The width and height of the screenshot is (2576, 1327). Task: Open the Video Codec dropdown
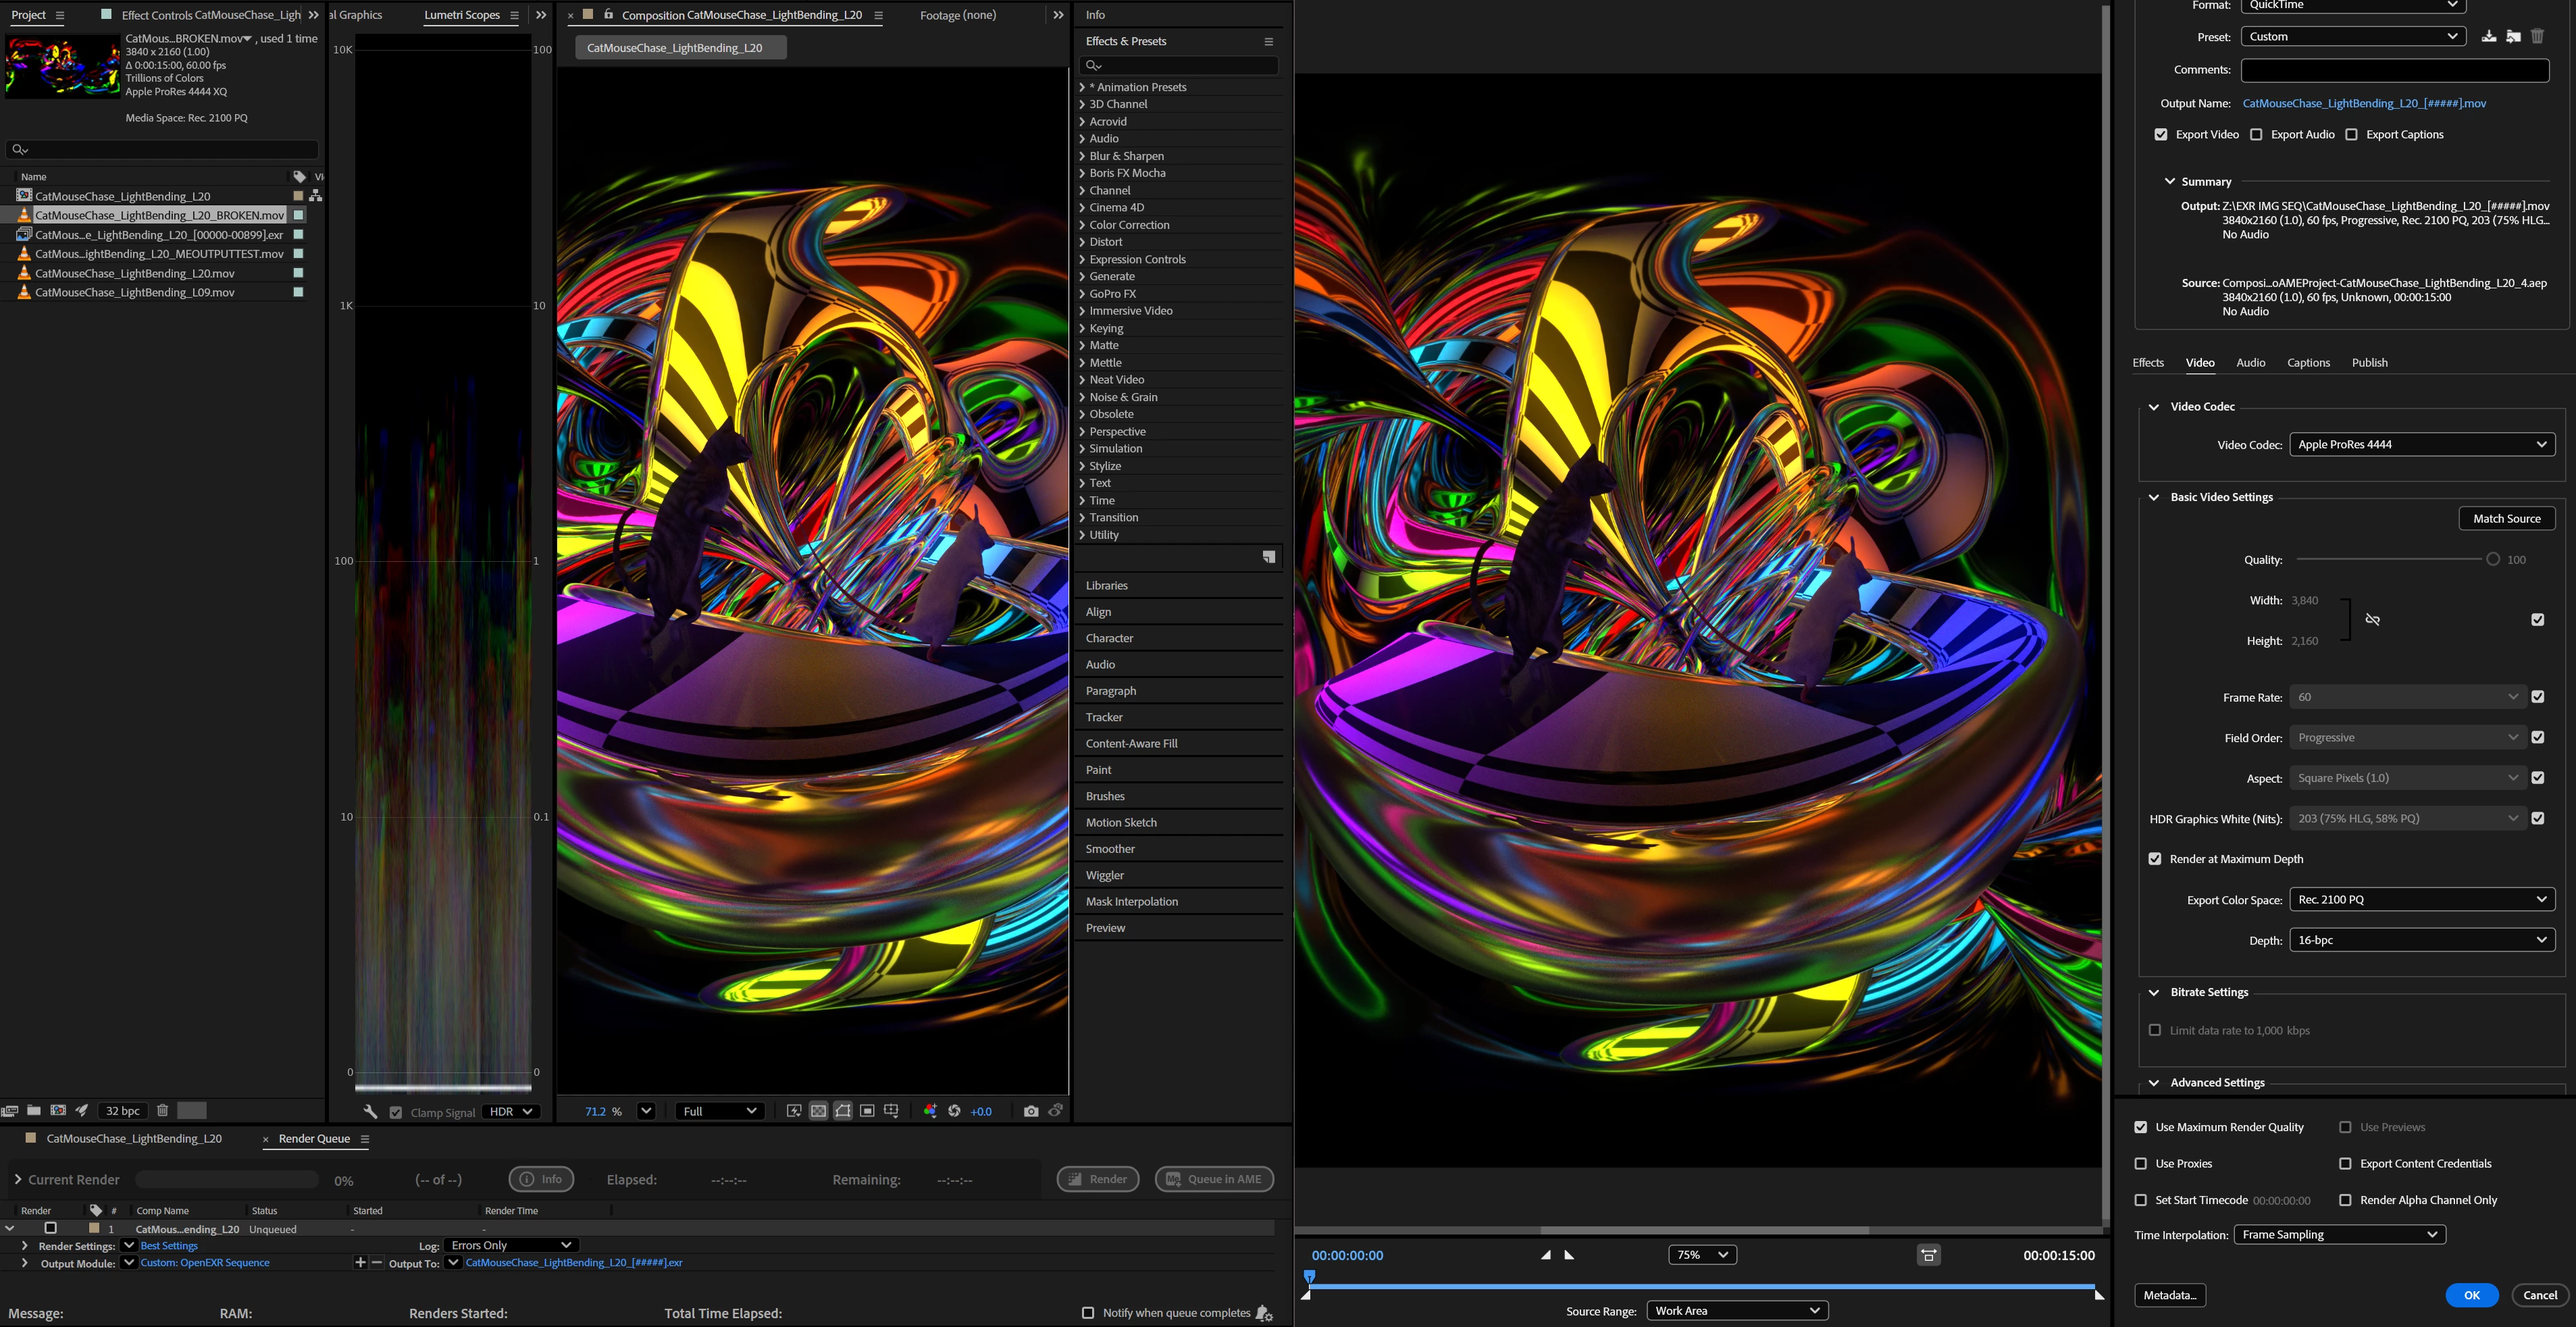(2422, 444)
